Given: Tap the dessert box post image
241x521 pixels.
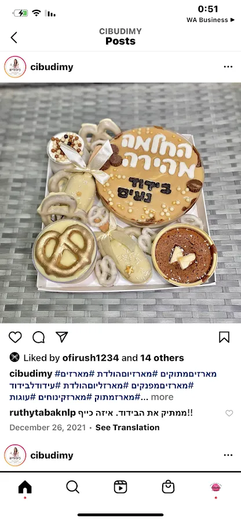Looking at the screenshot, I should coord(121,203).
